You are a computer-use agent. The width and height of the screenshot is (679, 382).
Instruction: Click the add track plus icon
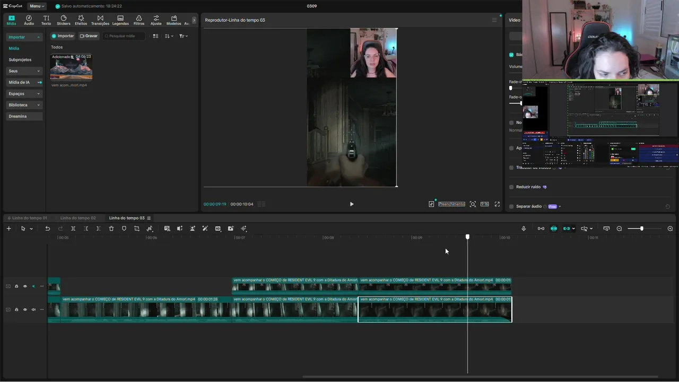coord(8,229)
